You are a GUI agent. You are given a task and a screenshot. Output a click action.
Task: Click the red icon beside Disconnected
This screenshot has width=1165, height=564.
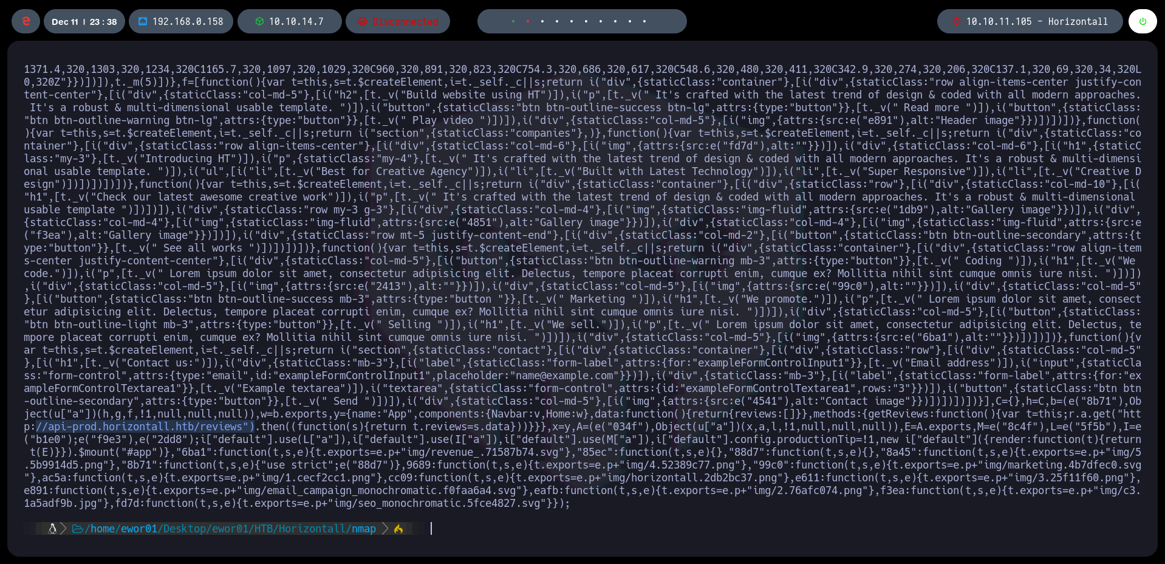(x=362, y=21)
